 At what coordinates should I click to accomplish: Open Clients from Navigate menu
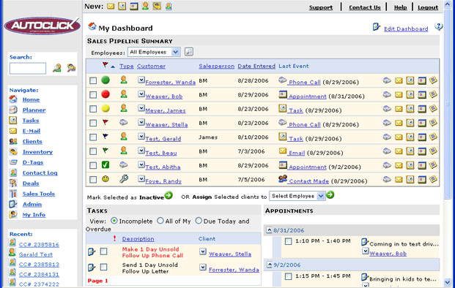32,141
